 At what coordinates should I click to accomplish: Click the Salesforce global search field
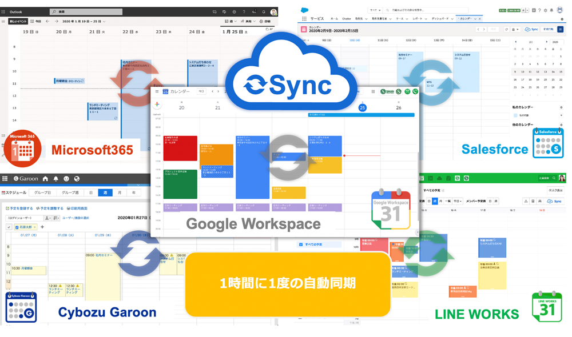427,10
